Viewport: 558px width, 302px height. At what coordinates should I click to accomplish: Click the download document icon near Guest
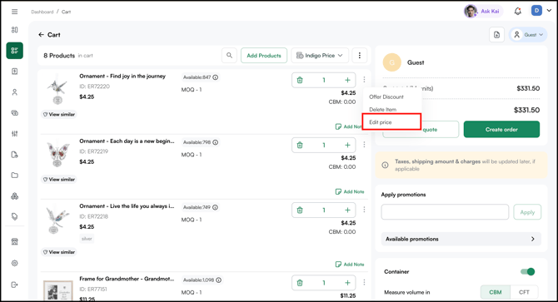[497, 35]
